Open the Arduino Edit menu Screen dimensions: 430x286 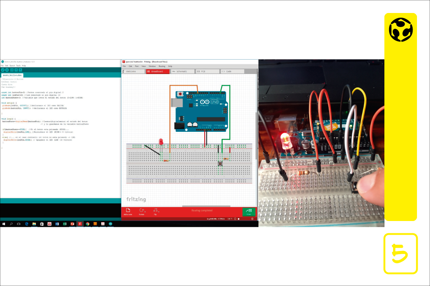[7, 66]
